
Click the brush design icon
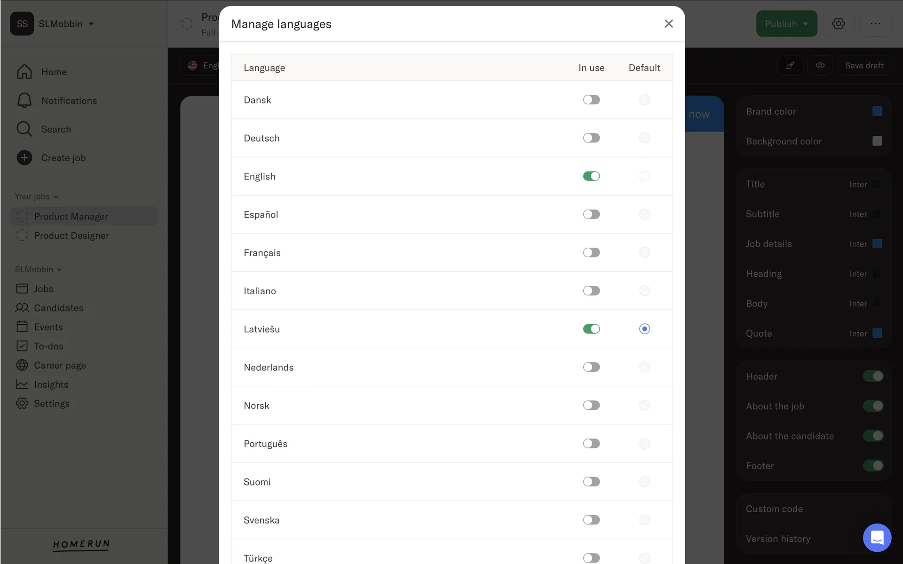point(790,66)
